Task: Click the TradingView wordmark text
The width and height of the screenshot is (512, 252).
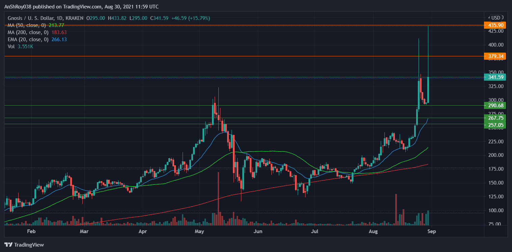Action: 29,245
